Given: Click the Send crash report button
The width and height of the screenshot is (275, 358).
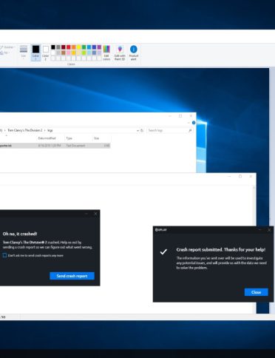Looking at the screenshot, I should pyautogui.click(x=72, y=276).
